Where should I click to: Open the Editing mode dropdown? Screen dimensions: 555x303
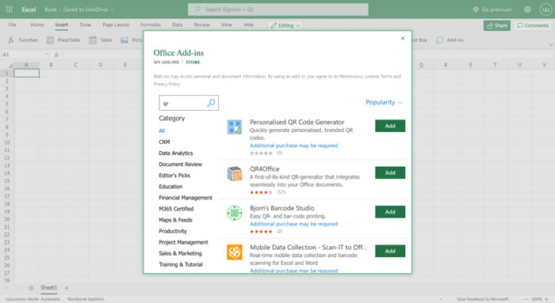tap(285, 25)
